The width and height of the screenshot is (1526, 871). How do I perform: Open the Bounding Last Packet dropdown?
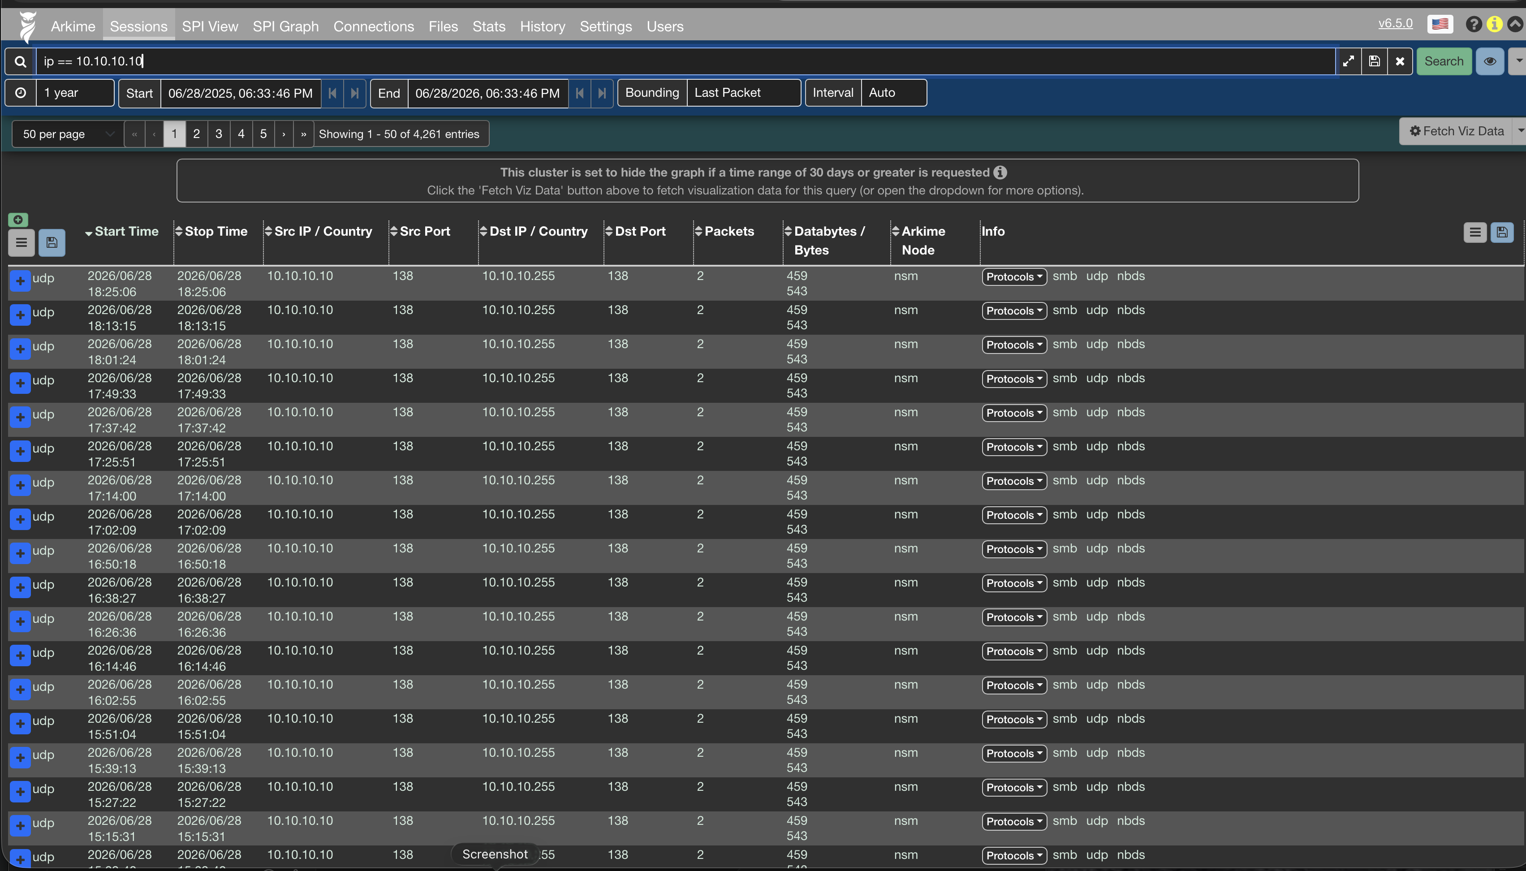(744, 93)
